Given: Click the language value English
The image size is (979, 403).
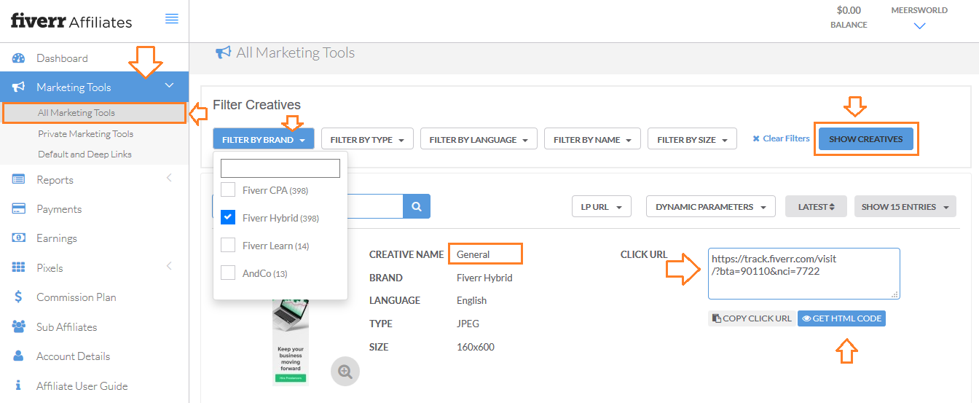Looking at the screenshot, I should coord(472,300).
